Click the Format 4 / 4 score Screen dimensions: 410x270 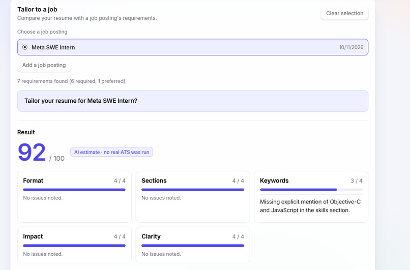click(120, 181)
